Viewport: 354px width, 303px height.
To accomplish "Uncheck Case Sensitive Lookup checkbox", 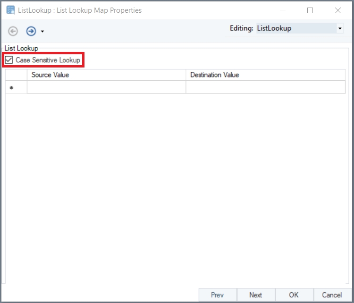I will click(9, 60).
